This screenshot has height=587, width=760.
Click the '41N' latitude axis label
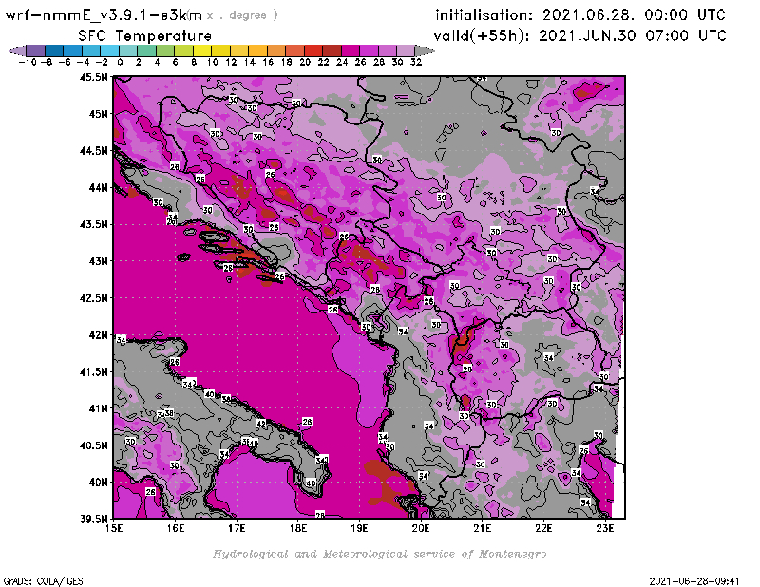pyautogui.click(x=98, y=408)
